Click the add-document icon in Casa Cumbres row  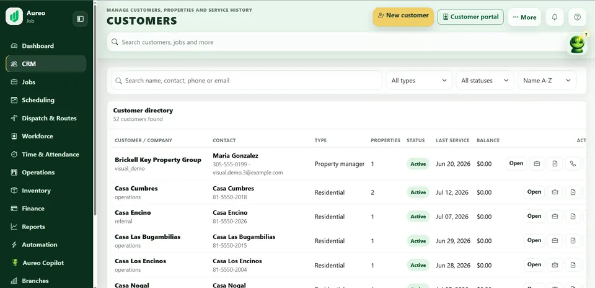click(x=573, y=192)
